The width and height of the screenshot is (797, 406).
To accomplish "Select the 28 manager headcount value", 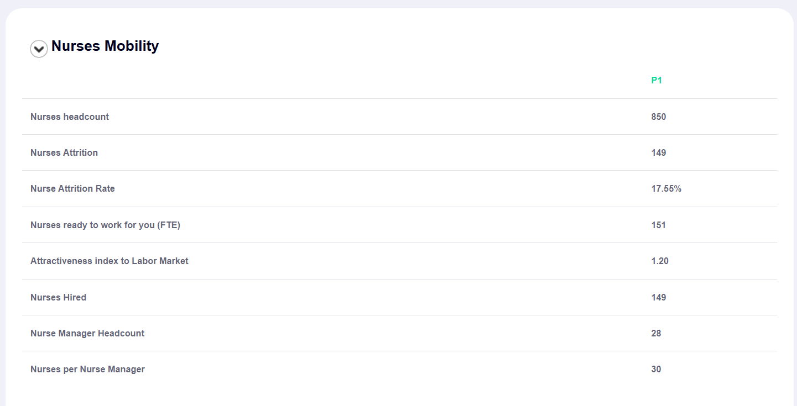I will coord(656,334).
